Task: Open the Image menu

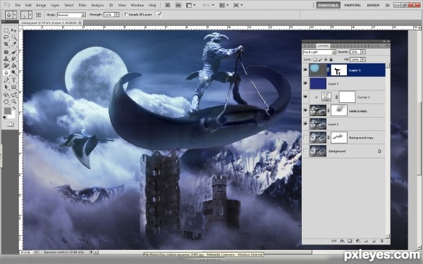Action: (41, 5)
